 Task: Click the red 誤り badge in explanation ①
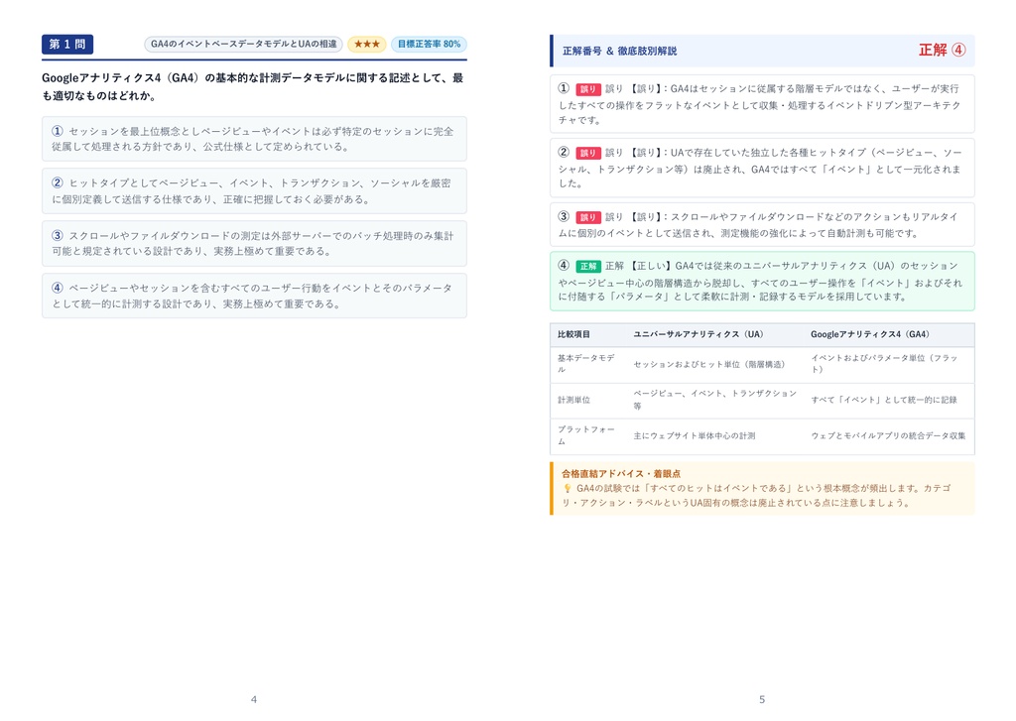pos(587,89)
